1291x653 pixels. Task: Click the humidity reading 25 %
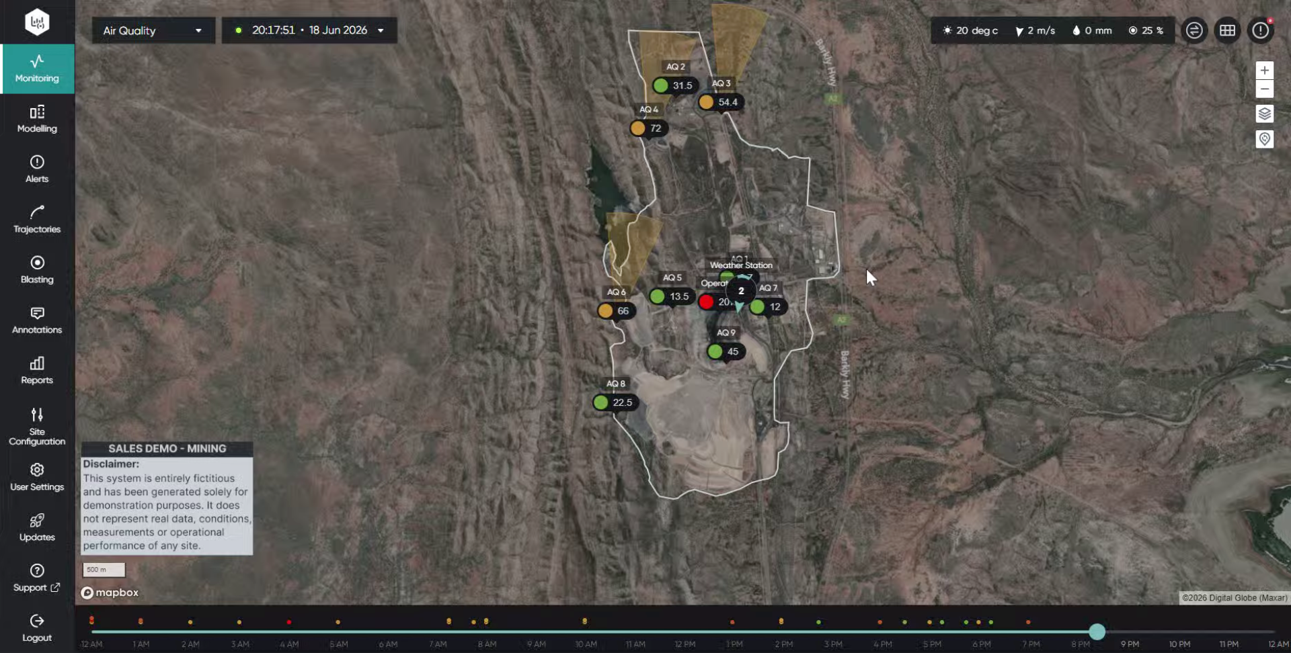pyautogui.click(x=1146, y=30)
